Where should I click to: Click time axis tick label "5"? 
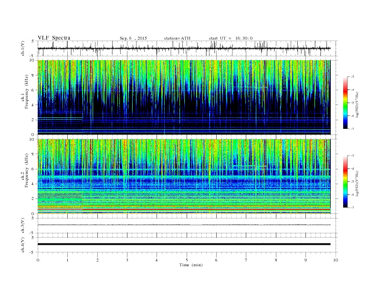point(187,260)
